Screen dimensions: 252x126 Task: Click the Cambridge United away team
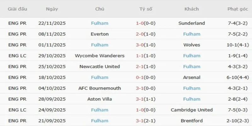192,110
